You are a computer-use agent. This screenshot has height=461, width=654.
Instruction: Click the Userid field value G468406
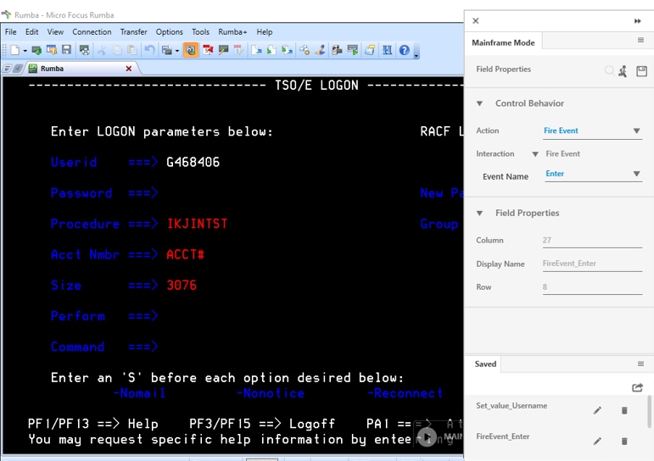pos(193,162)
